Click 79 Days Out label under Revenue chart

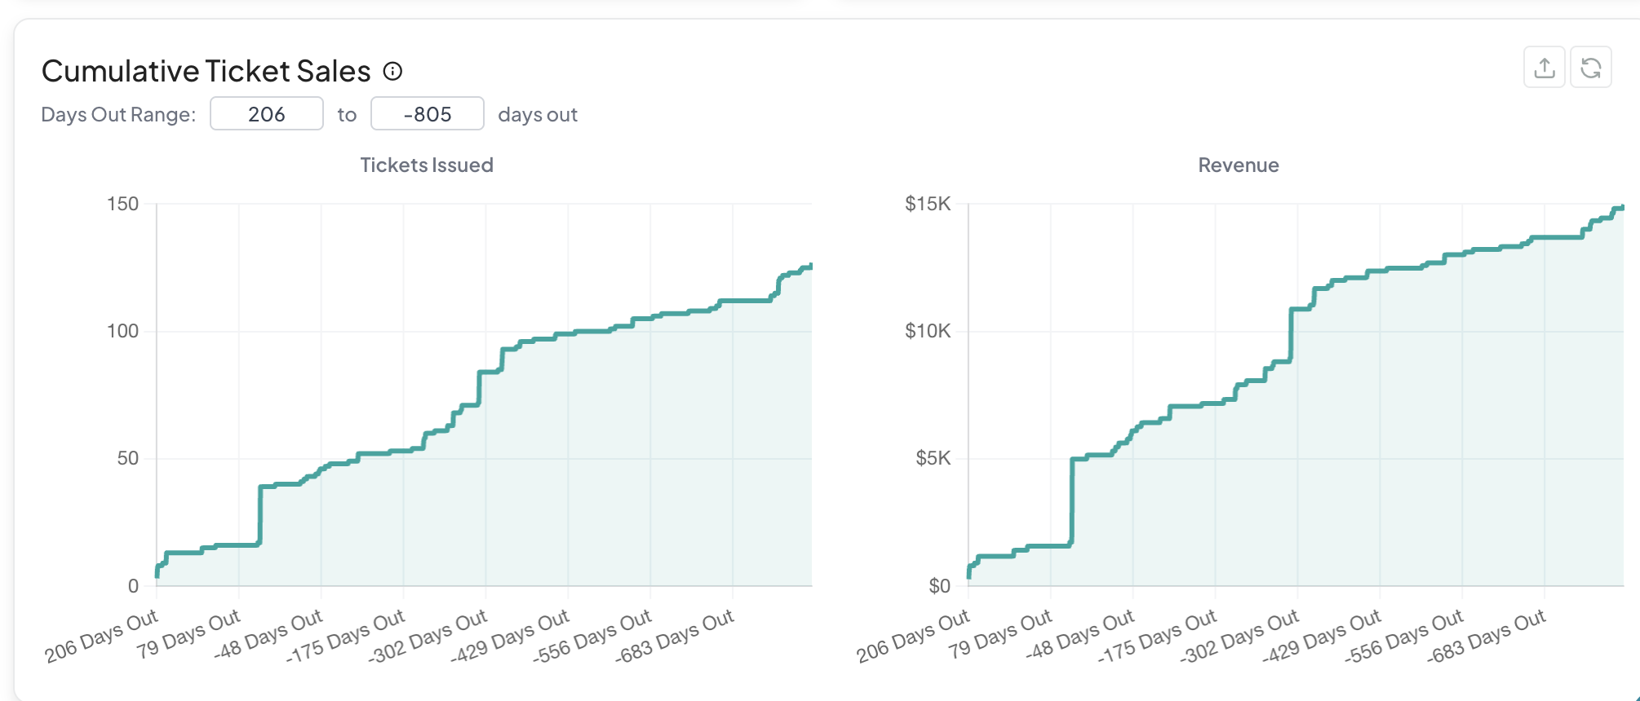coord(1001,634)
